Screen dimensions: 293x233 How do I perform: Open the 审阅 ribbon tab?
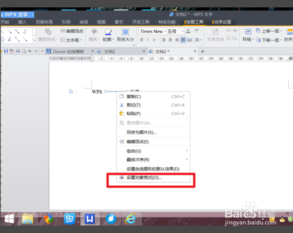tap(84, 22)
